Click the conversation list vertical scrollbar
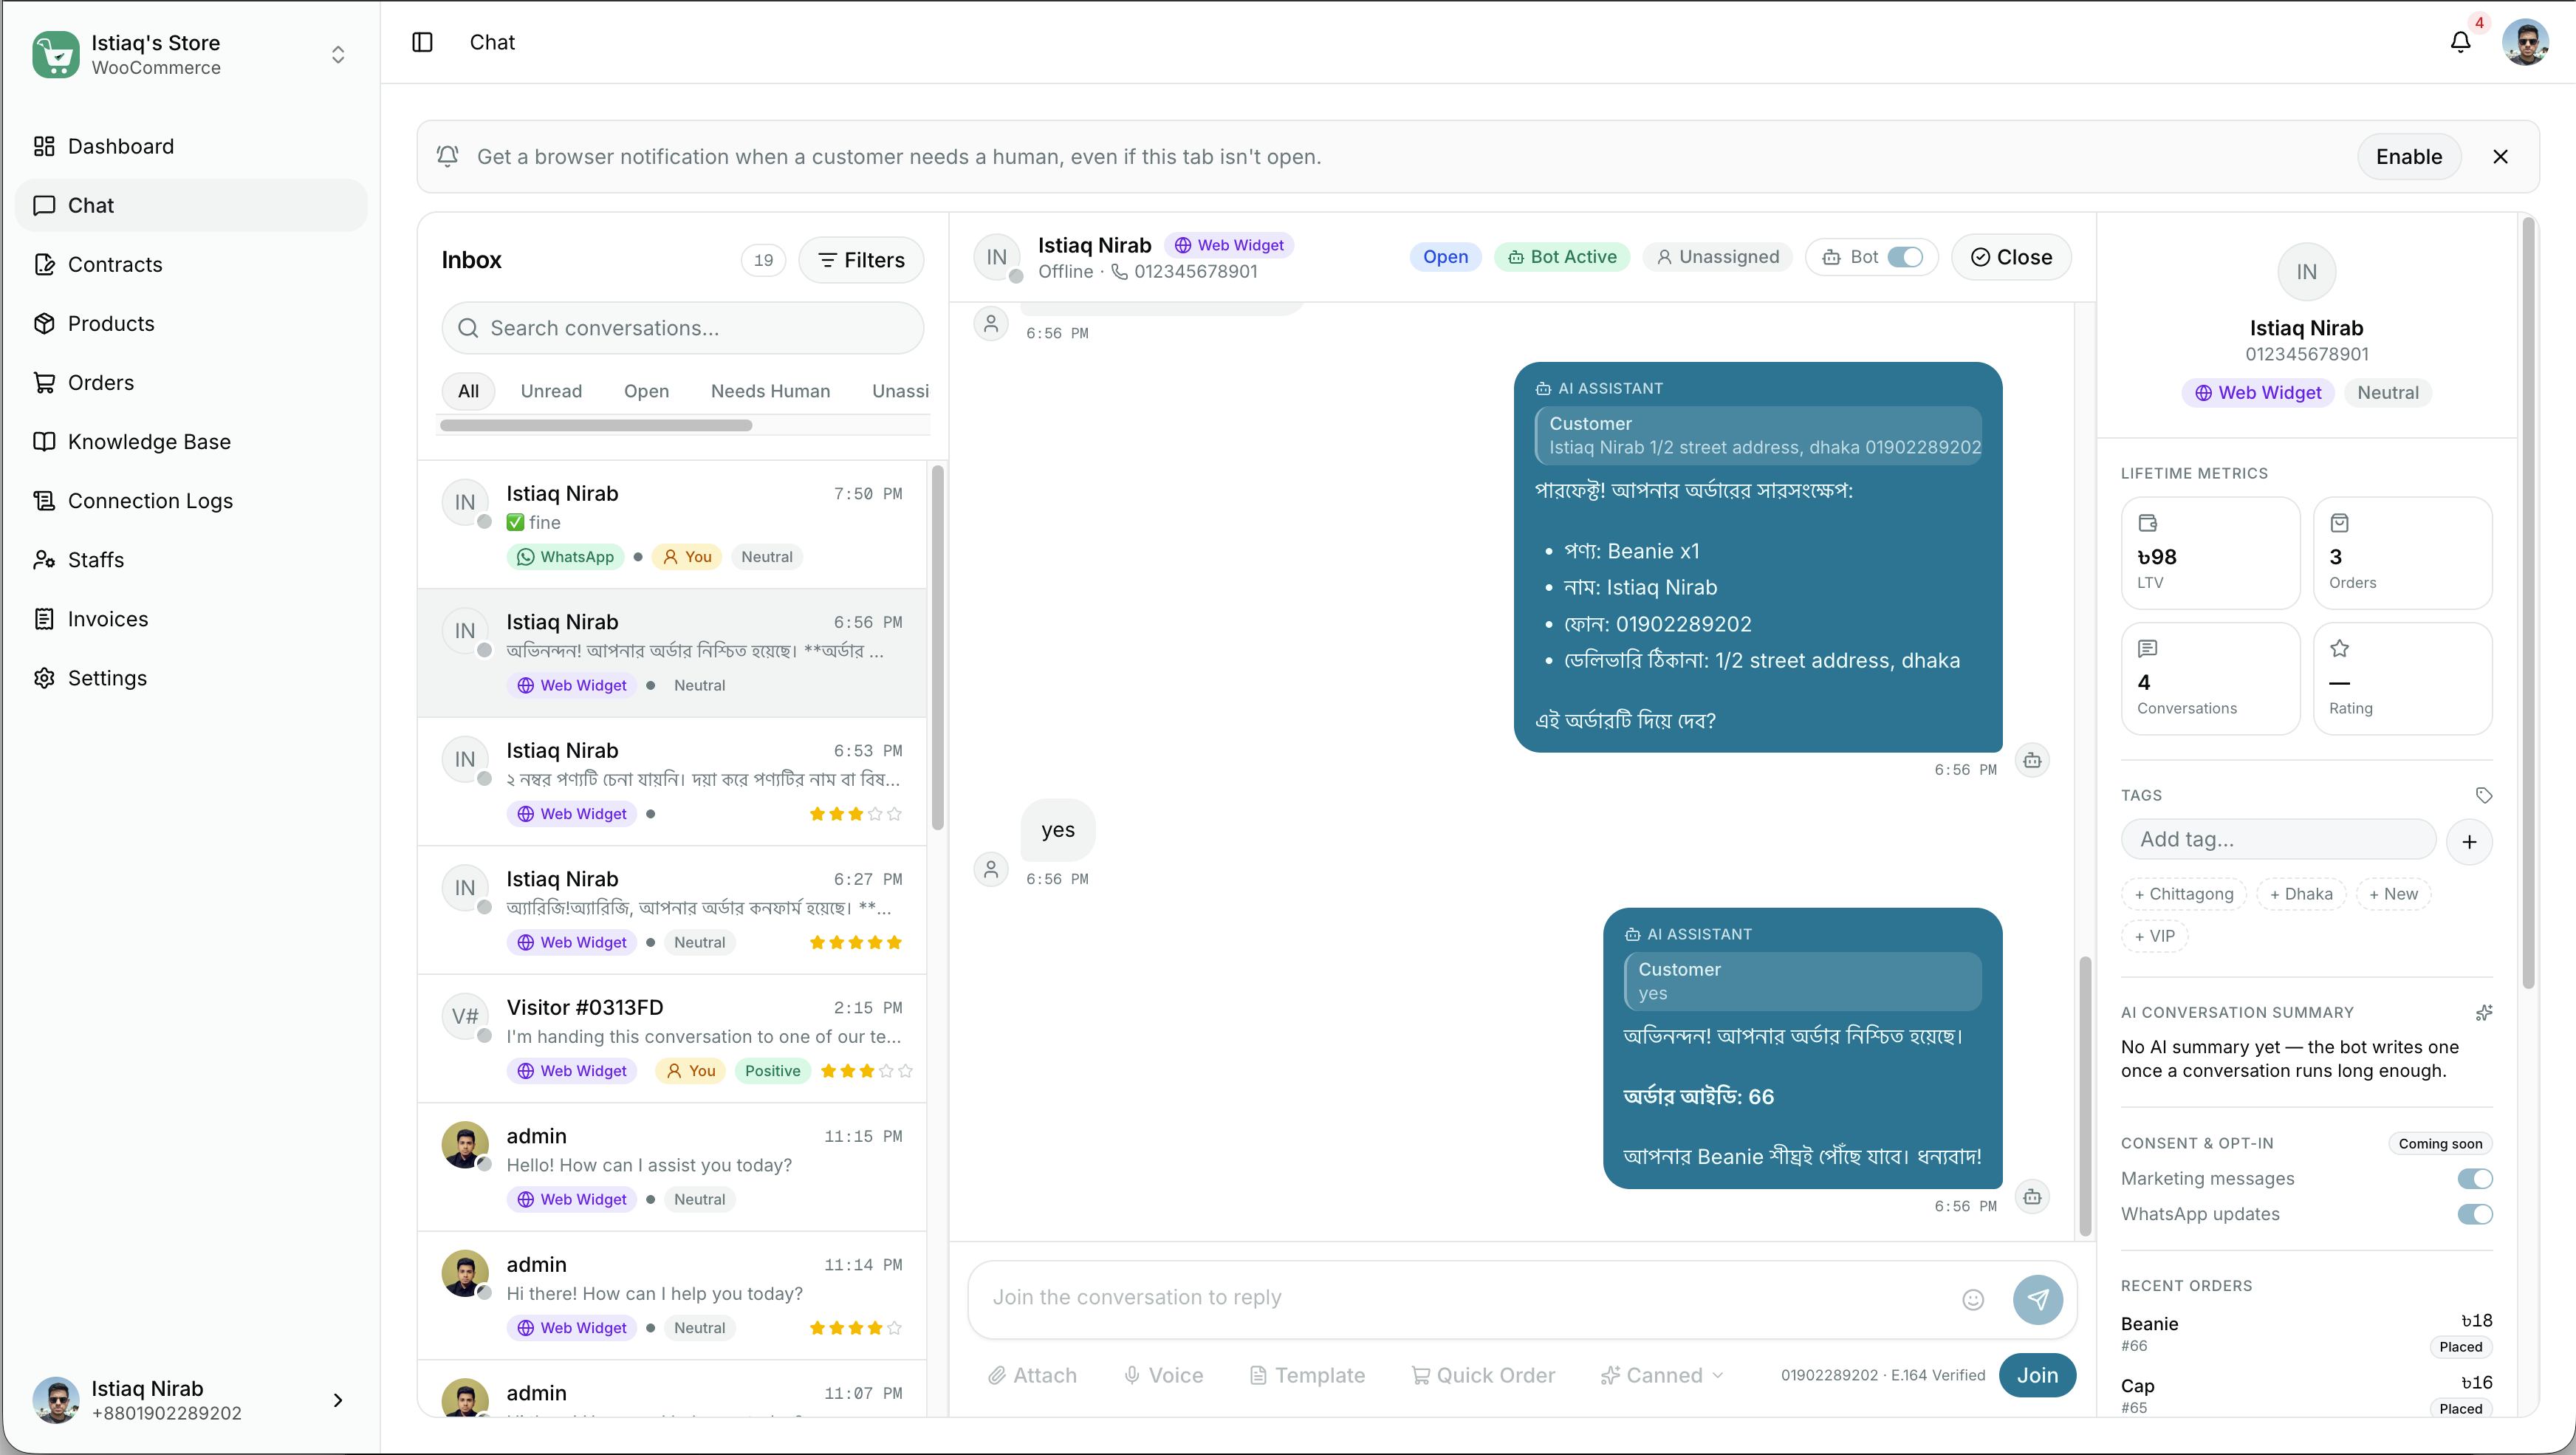2576x1455 pixels. click(x=937, y=648)
